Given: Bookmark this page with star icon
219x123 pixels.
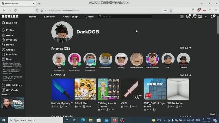Looking at the screenshot, I should pos(171,10).
